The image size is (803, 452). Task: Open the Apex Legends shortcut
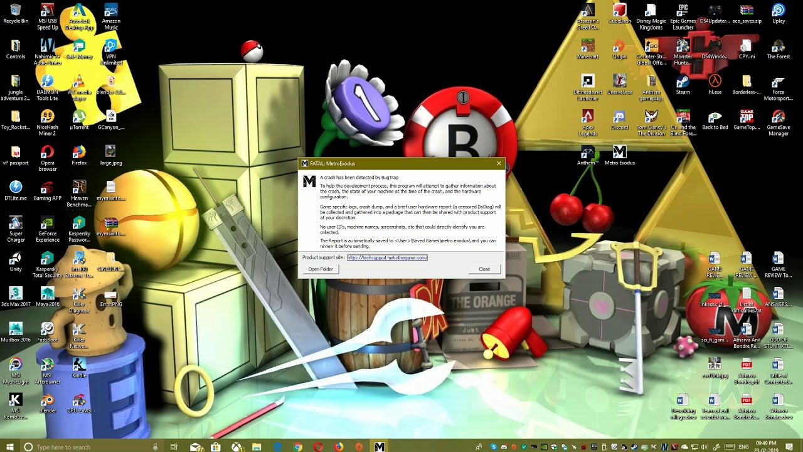point(588,123)
